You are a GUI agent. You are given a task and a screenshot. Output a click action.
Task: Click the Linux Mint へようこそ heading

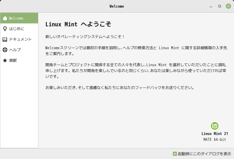[x=78, y=24]
